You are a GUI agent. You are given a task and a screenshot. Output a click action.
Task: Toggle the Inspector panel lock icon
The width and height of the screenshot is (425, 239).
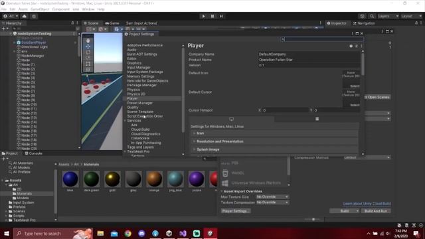(416, 23)
